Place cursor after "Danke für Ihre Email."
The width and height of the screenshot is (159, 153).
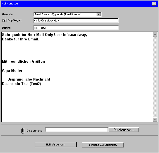[40, 39]
